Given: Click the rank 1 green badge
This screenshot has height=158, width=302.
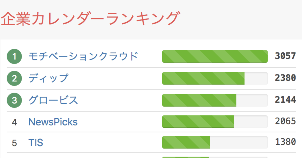Looking at the screenshot, I should (14, 57).
